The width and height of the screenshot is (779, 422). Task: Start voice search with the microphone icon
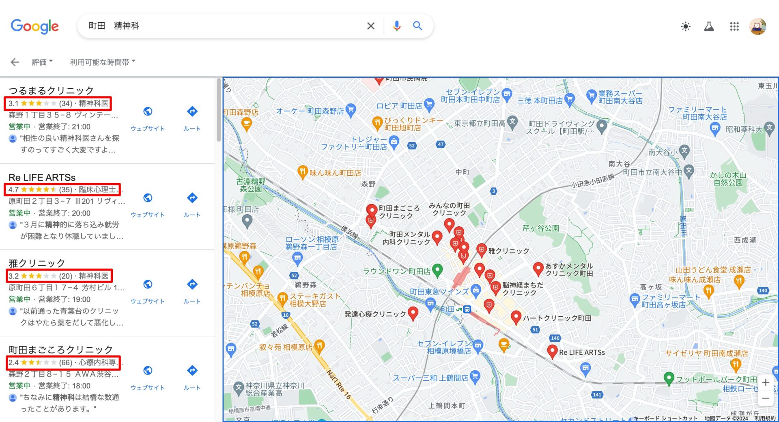(397, 26)
